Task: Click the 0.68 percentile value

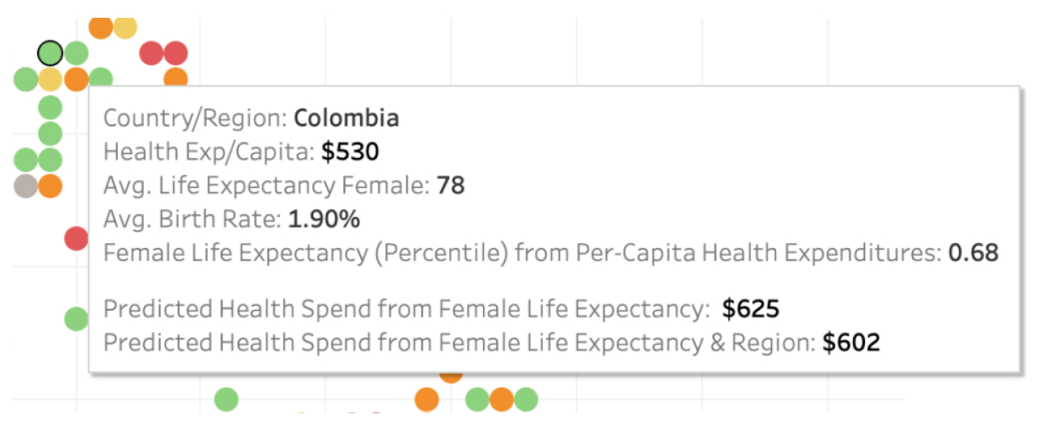Action: [x=973, y=253]
